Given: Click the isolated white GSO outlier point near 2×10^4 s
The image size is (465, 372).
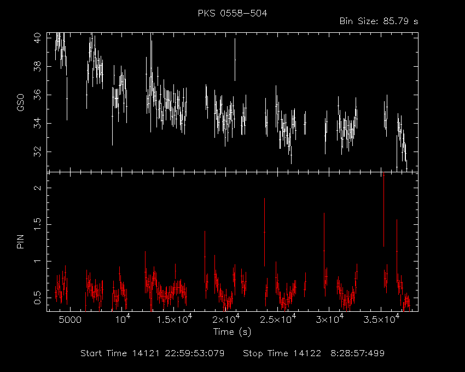Looking at the screenshot, I should point(235,60).
